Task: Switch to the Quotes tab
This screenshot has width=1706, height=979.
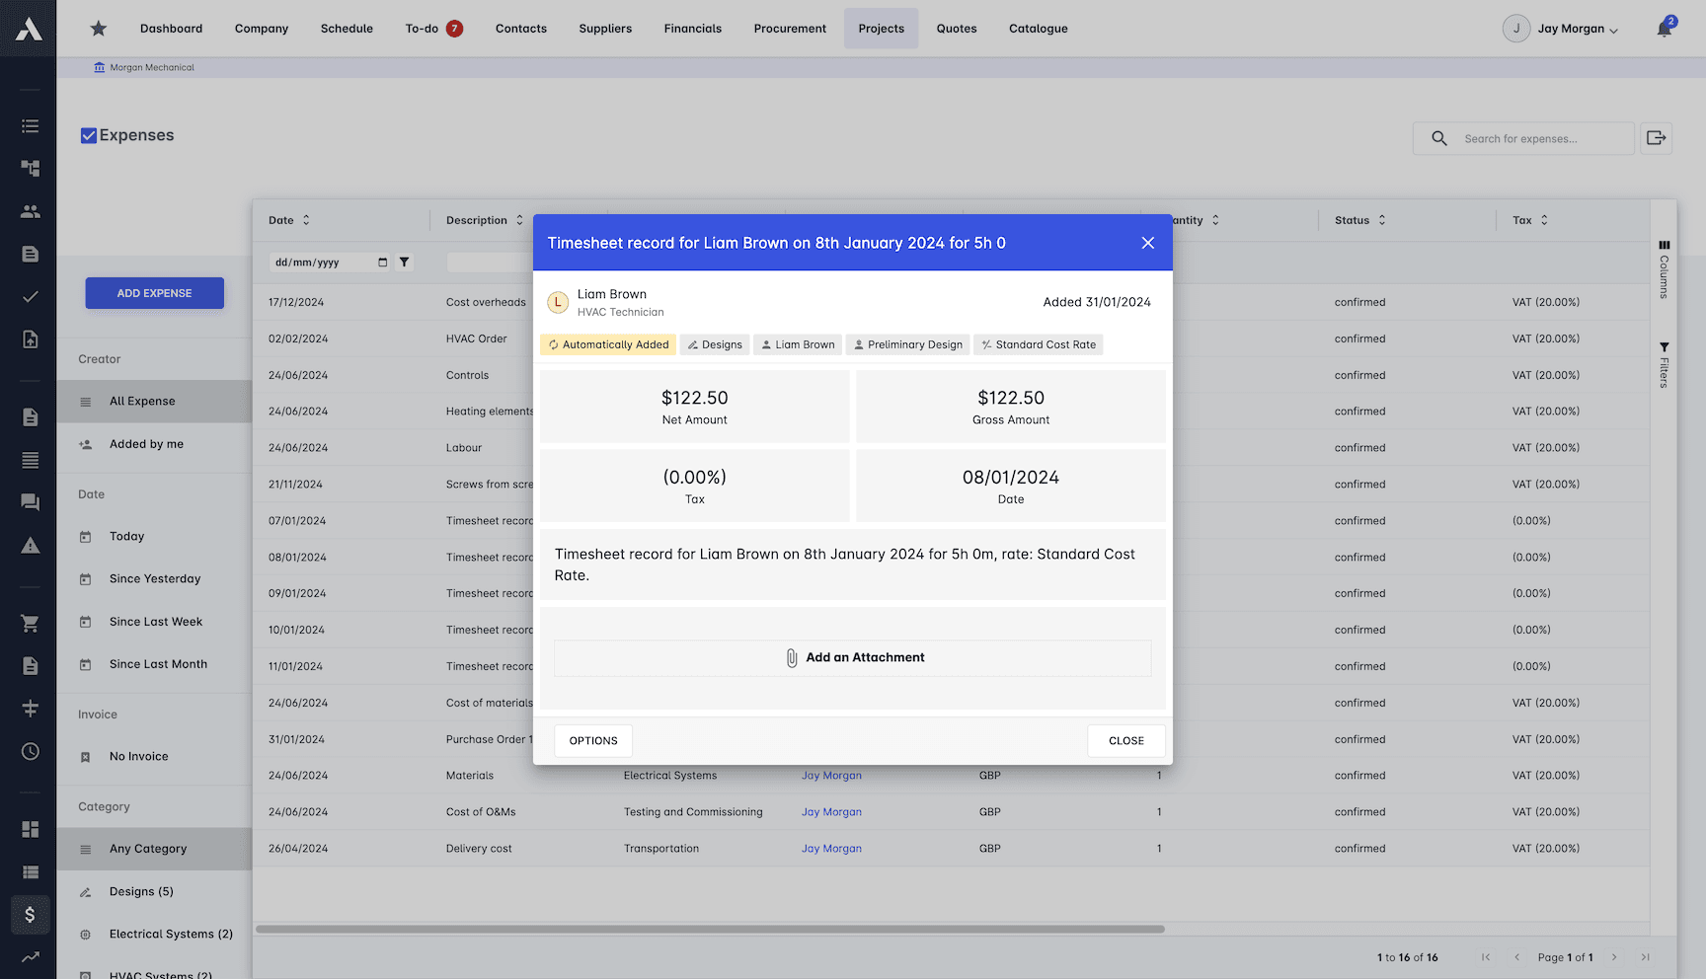Action: tap(956, 28)
